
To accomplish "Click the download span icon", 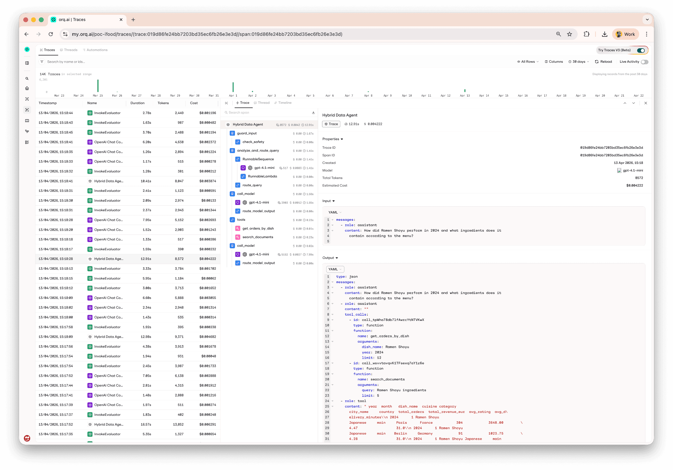I will [313, 113].
